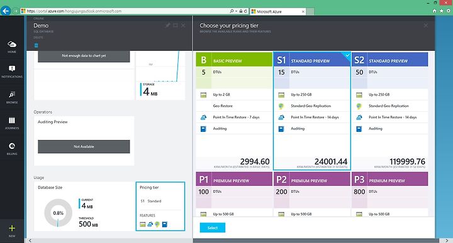Viewport: 453px width, 243px height.
Task: Click the 800 DTUs value for P3
Action: [x=359, y=192]
